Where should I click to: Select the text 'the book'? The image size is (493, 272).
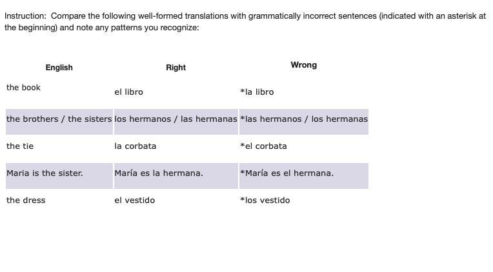[x=23, y=87]
